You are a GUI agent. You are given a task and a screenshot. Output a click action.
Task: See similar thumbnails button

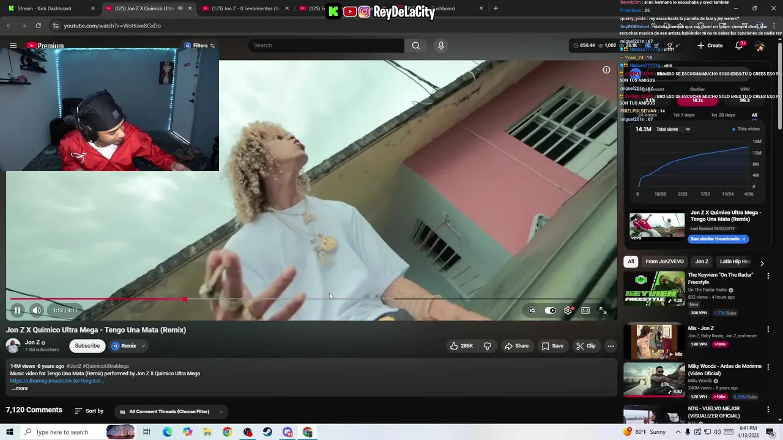coord(718,239)
